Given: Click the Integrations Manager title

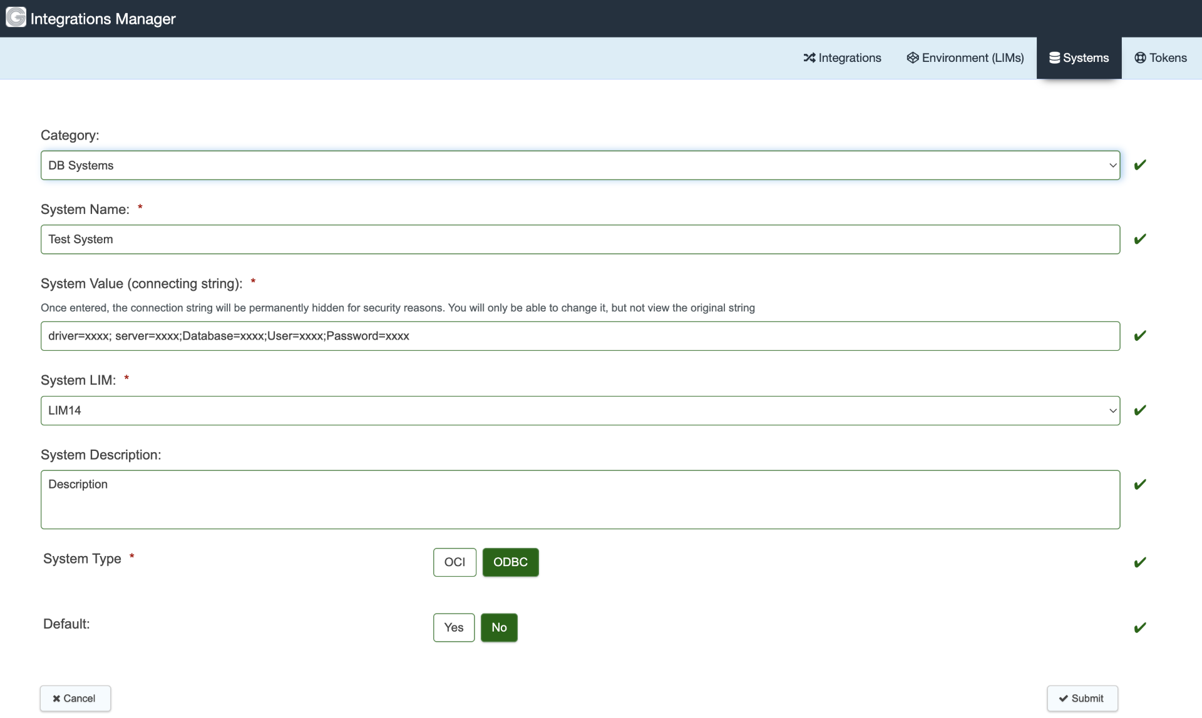Looking at the screenshot, I should 103,19.
